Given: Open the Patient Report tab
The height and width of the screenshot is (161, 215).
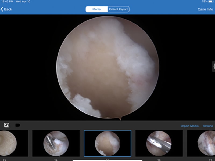Looking at the screenshot, I should point(118,9).
